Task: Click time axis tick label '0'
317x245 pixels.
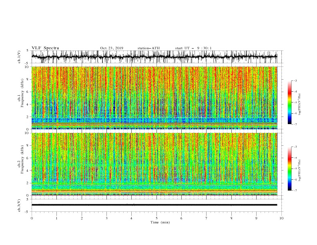Action: [x=32, y=218]
